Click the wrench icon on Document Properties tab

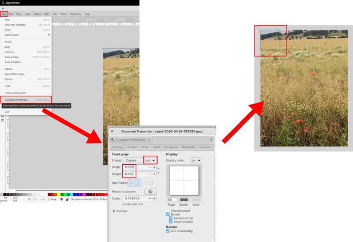(x=113, y=140)
